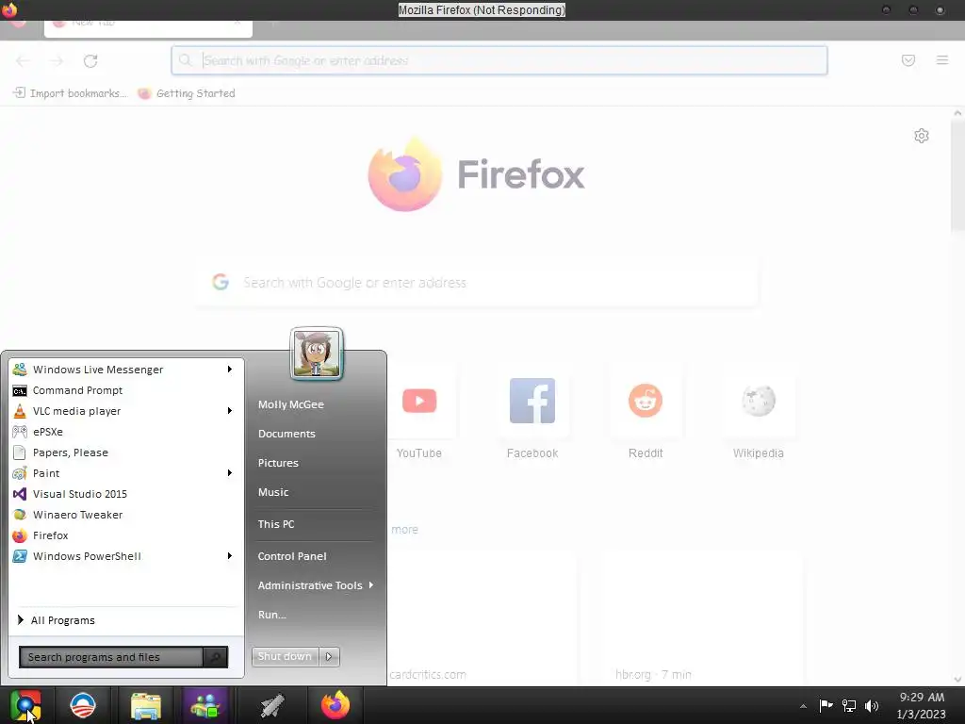Open Firefox hamburger application menu
965x724 pixels.
point(942,60)
